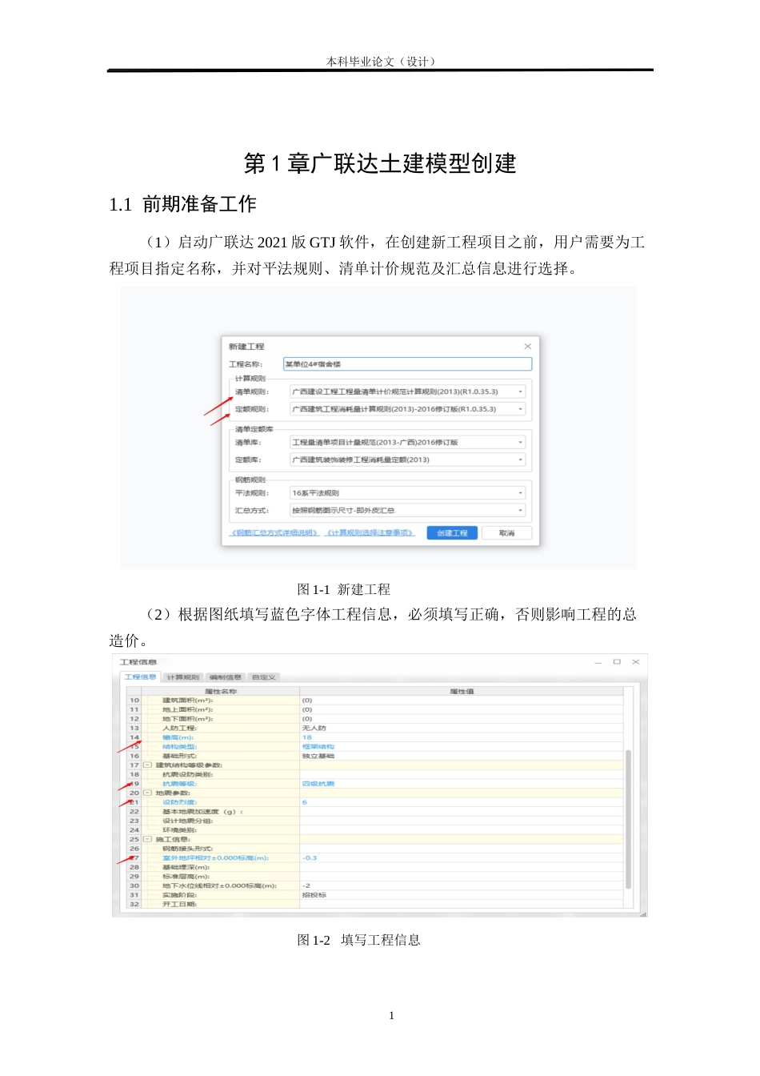
Task: Open the 清单规则 dropdown list
Action: (x=520, y=391)
